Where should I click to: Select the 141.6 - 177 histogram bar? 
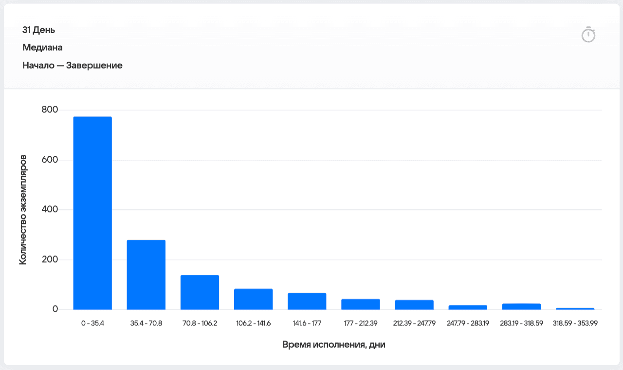307,302
